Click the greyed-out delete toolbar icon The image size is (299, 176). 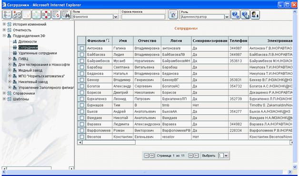click(x=27, y=15)
